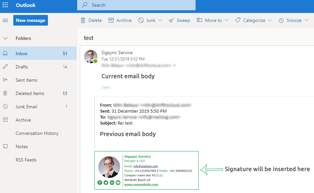
Task: Open the LinkedIn icon in signature
Action: pos(112,182)
